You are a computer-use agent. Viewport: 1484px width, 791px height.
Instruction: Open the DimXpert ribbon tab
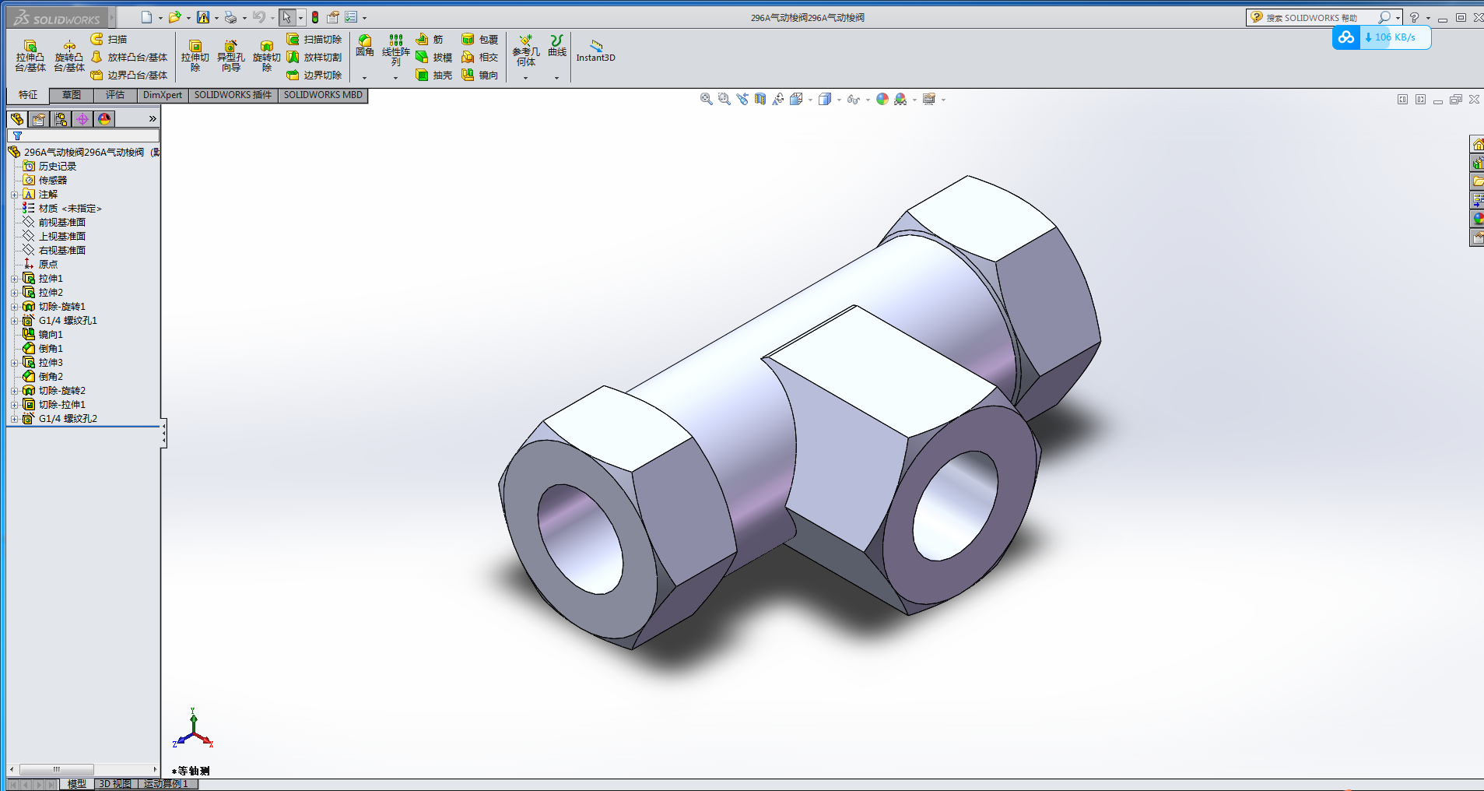[163, 95]
